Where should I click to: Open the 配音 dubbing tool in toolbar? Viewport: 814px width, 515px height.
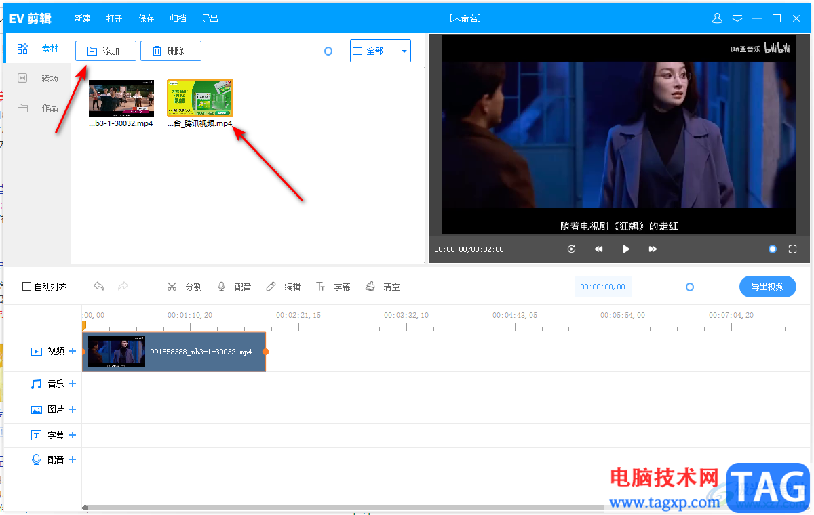tap(234, 287)
